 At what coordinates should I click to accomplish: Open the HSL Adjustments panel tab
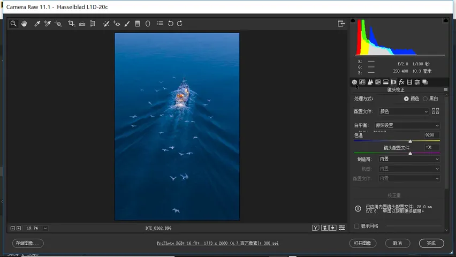point(378,82)
